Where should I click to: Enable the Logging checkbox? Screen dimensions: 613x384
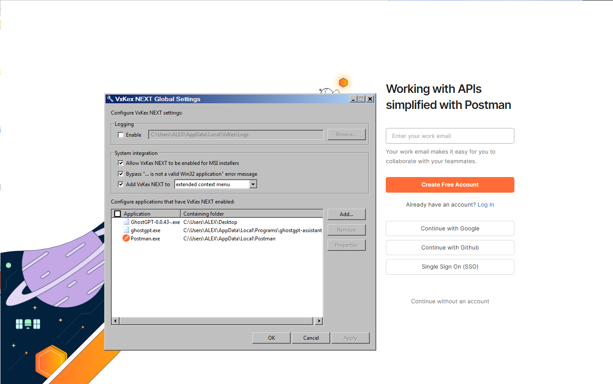121,135
